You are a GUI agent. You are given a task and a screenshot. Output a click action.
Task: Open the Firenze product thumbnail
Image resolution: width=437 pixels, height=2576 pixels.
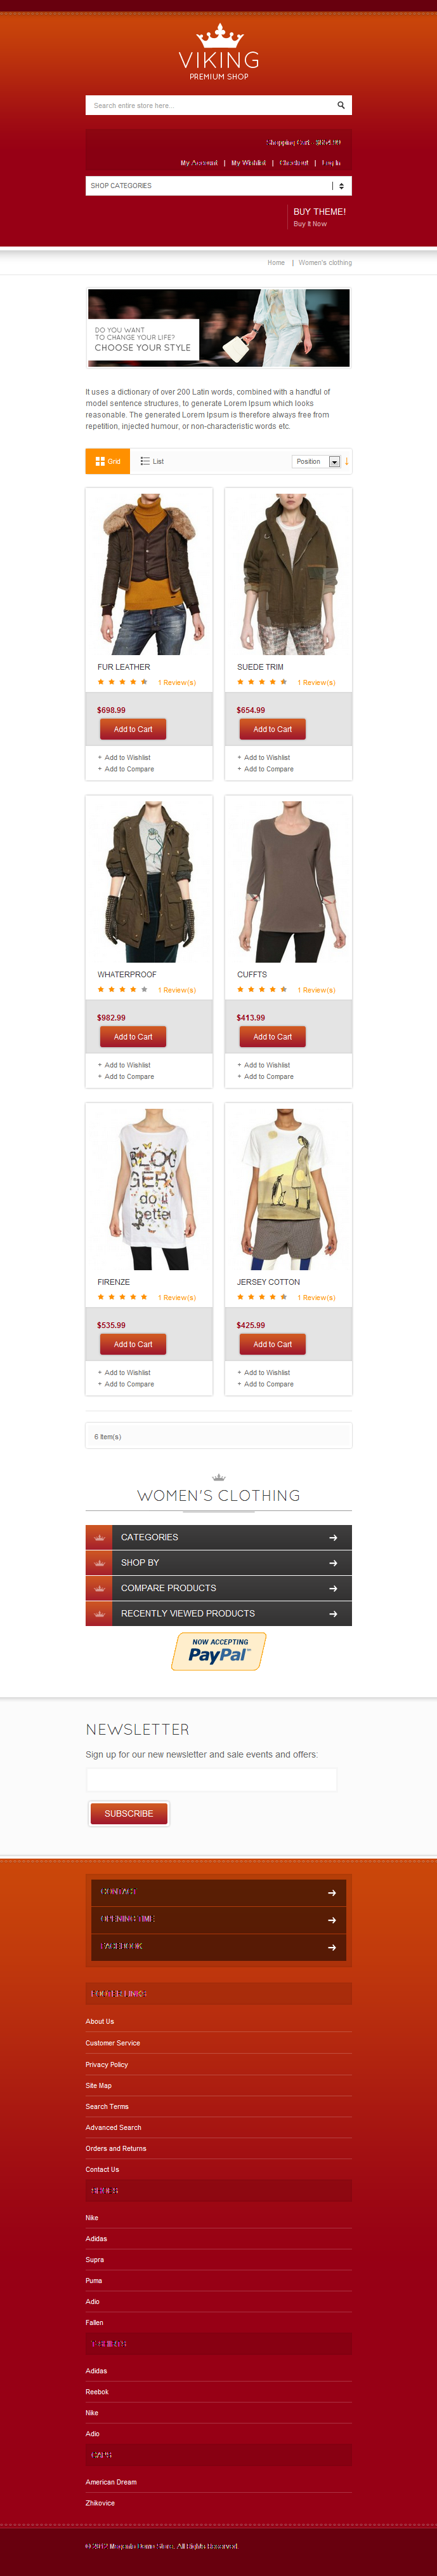click(x=148, y=1188)
